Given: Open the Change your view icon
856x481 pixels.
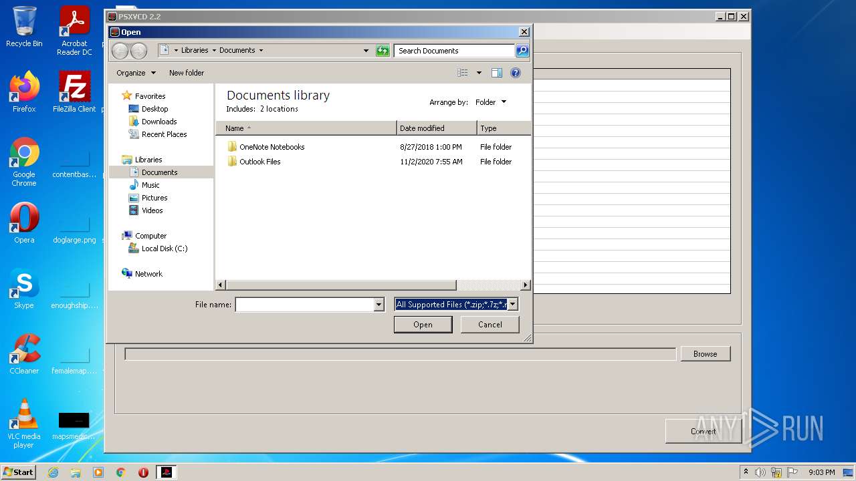Looking at the screenshot, I should pos(462,73).
